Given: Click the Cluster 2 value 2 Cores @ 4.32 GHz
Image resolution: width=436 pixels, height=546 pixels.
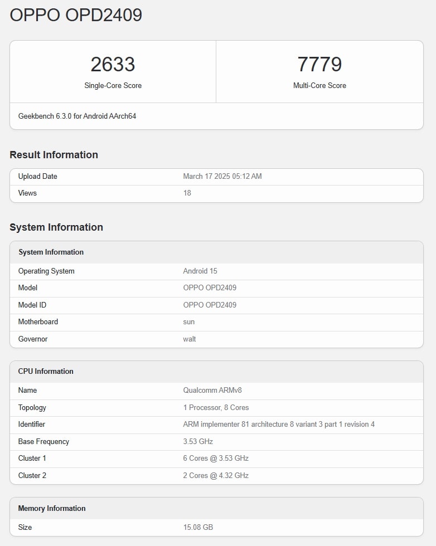Looking at the screenshot, I should [x=216, y=476].
